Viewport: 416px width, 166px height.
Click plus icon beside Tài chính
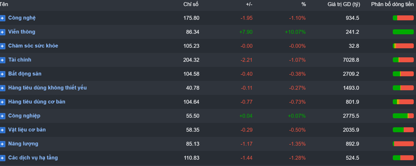coord(3,61)
